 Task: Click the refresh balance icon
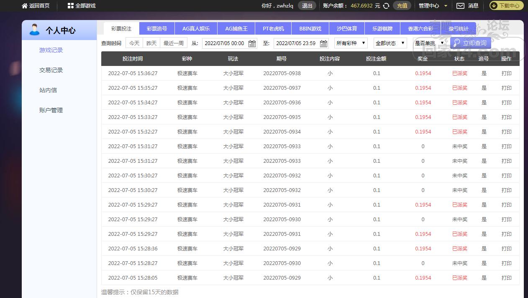(x=386, y=6)
